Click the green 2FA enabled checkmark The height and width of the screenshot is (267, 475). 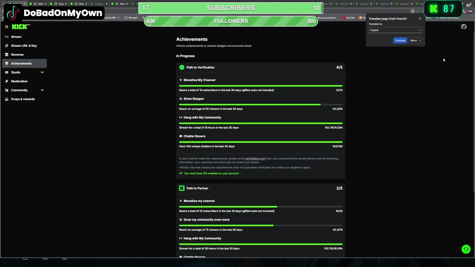pos(181,173)
